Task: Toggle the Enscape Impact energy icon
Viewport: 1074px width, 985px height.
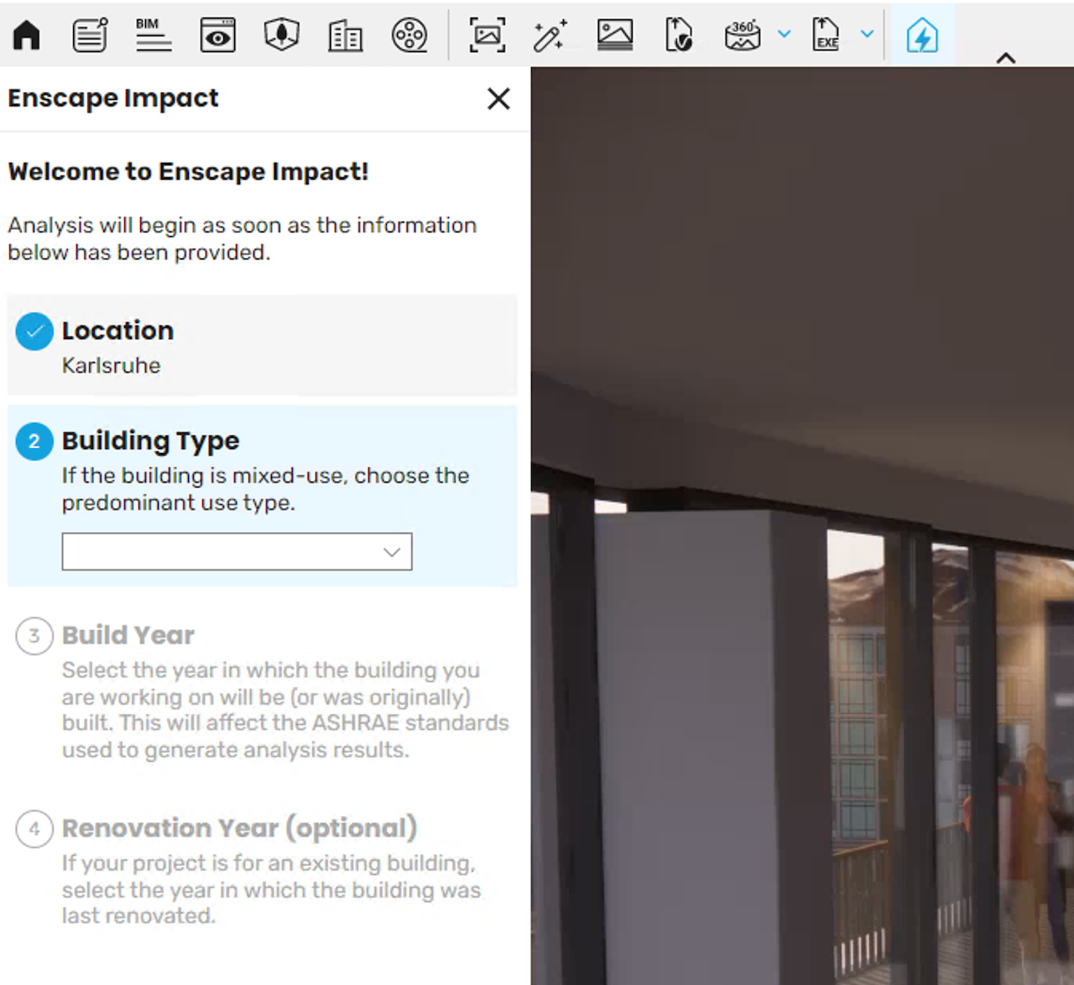Action: (922, 35)
